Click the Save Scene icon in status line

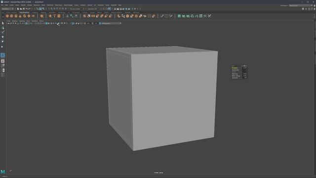click(24, 9)
